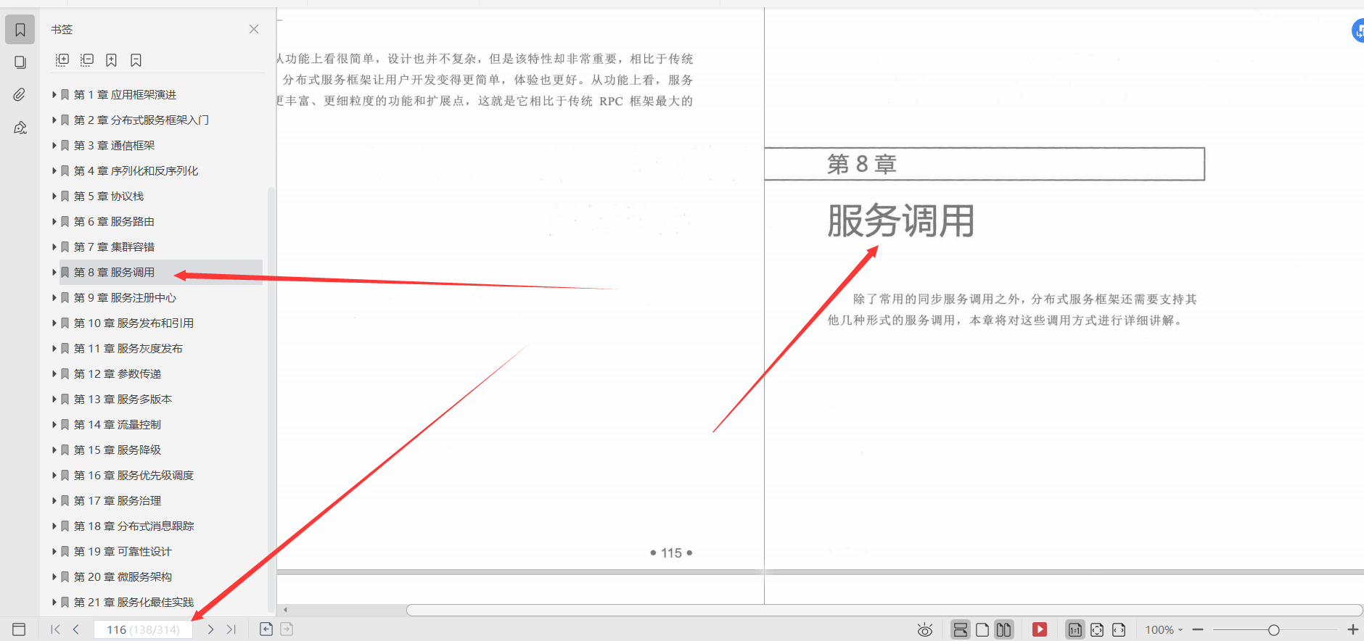Open bookmark 第 11 章 服务灰度发布
The height and width of the screenshot is (641, 1364).
pyautogui.click(x=128, y=349)
